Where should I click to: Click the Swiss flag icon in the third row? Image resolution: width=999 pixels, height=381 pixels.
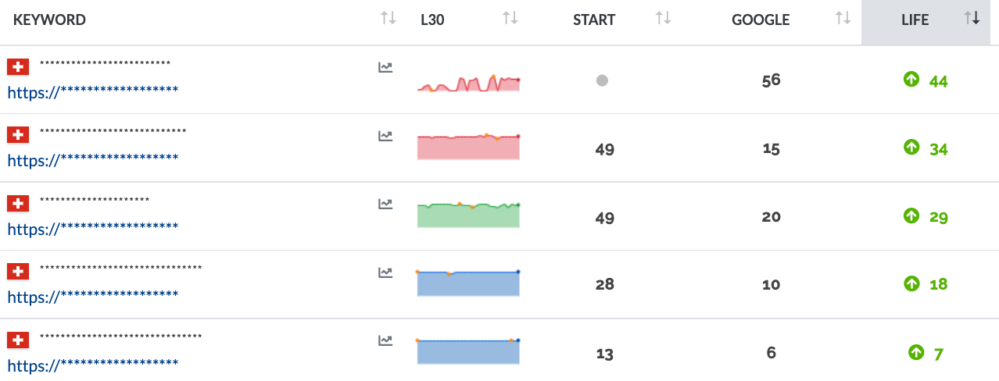click(x=18, y=204)
